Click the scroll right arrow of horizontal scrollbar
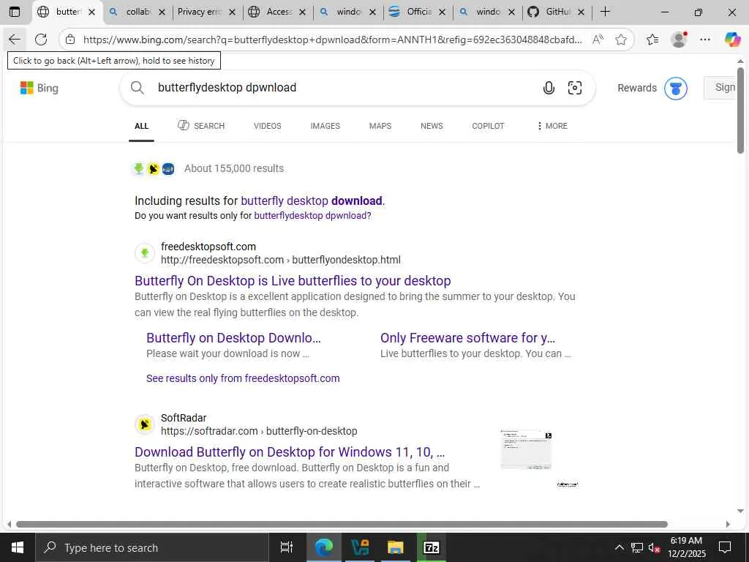Viewport: 749px width, 562px height. tap(728, 524)
